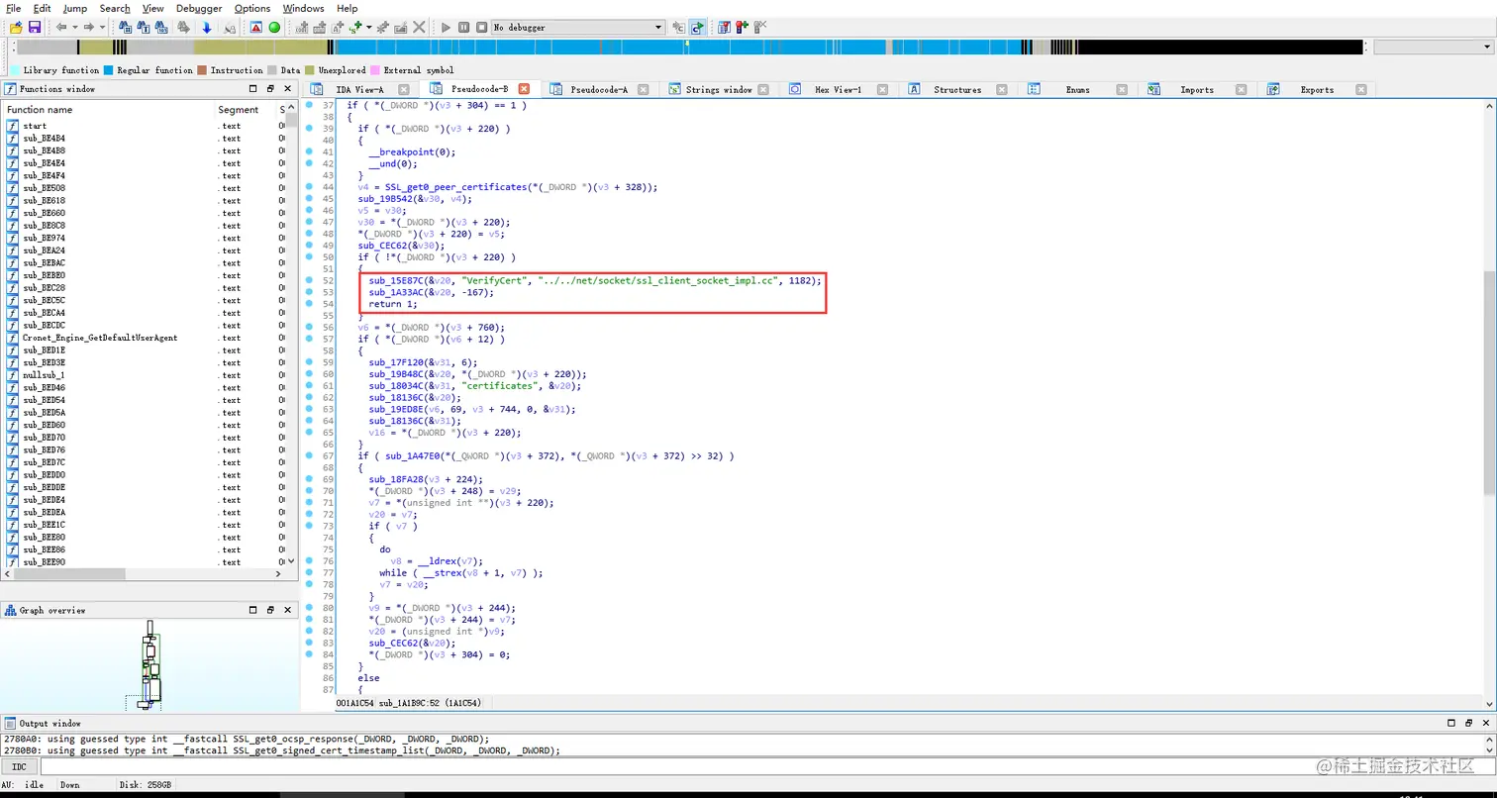Switch to the Exports tab

pos(1317,90)
